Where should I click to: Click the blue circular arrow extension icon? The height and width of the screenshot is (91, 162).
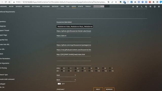[143, 2]
